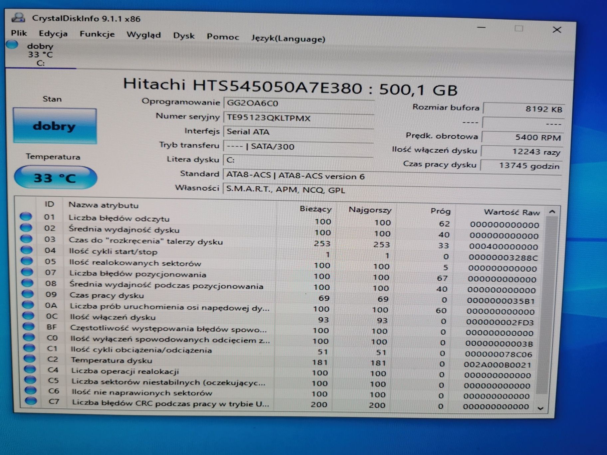Viewport: 607px width, 455px height.
Task: Click status orb for attribute 09 Czas pracy dysku
Action: coord(28,294)
